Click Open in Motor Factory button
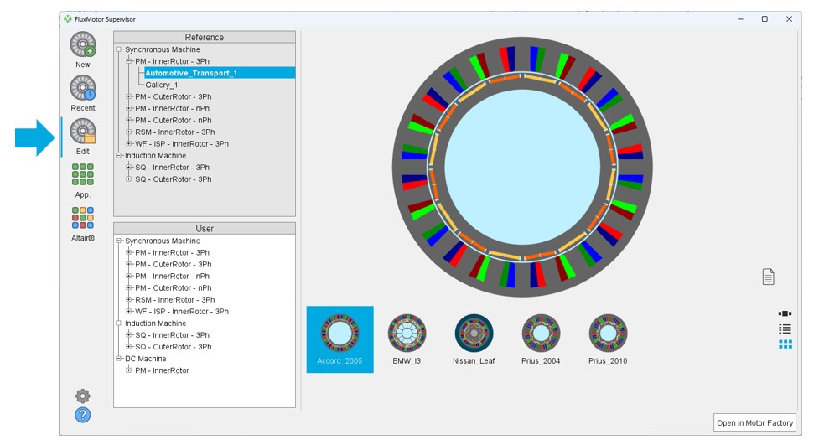 (754, 423)
